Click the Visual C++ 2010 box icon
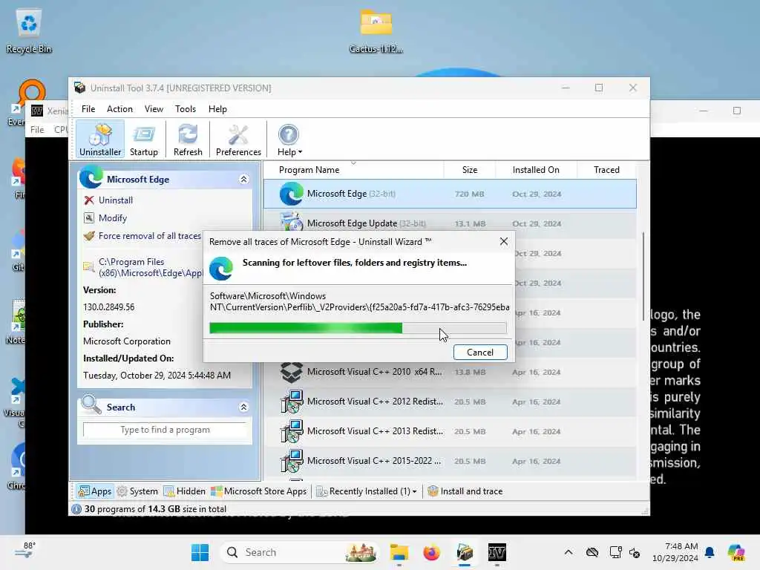 291,373
